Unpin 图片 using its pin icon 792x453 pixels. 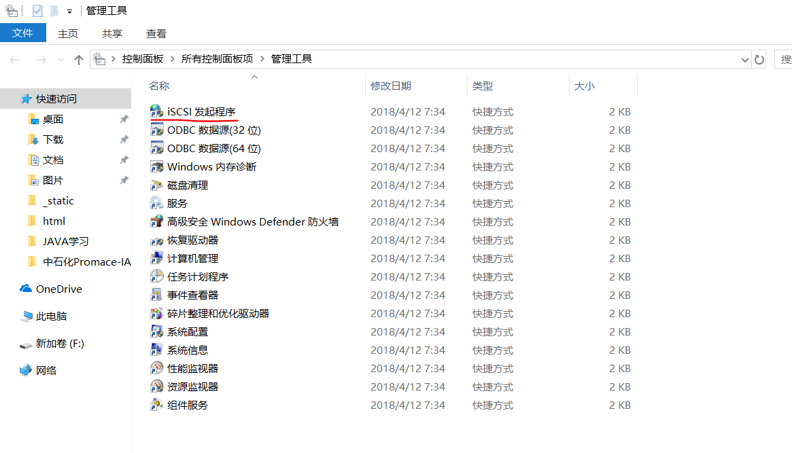(124, 180)
